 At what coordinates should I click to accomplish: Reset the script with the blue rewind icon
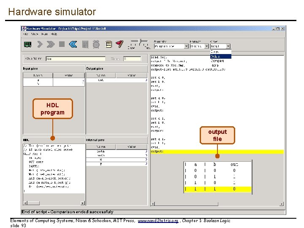73,44
